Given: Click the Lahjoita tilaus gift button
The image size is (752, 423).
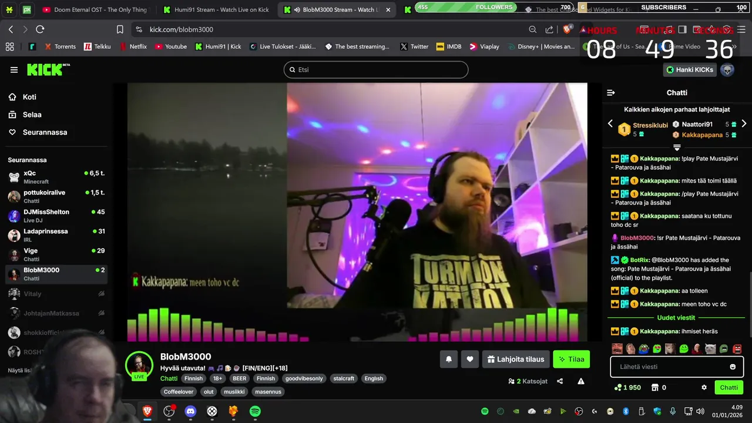Looking at the screenshot, I should [x=516, y=359].
